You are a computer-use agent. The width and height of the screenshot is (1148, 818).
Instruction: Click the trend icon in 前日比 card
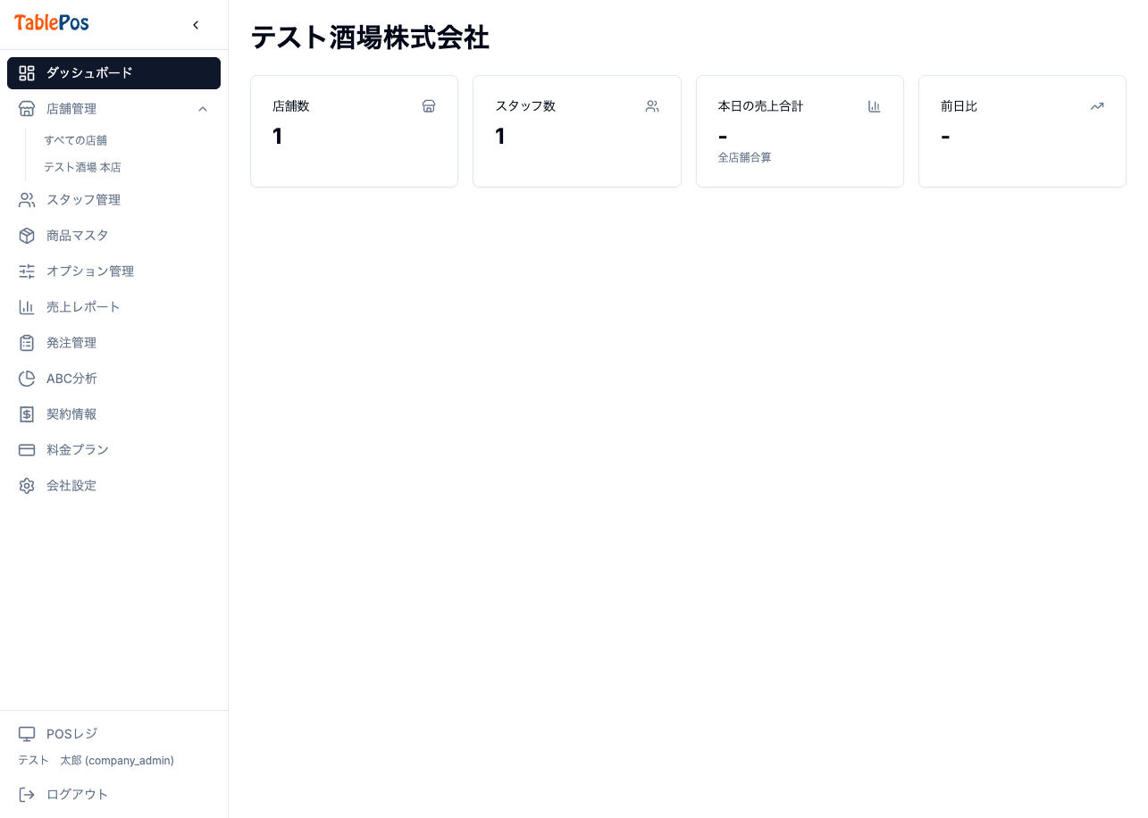(1097, 106)
